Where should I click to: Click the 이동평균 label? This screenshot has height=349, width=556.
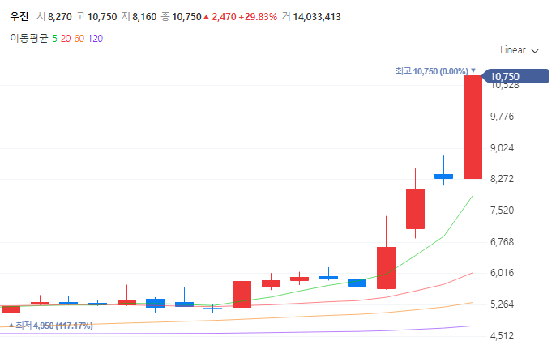[29, 38]
